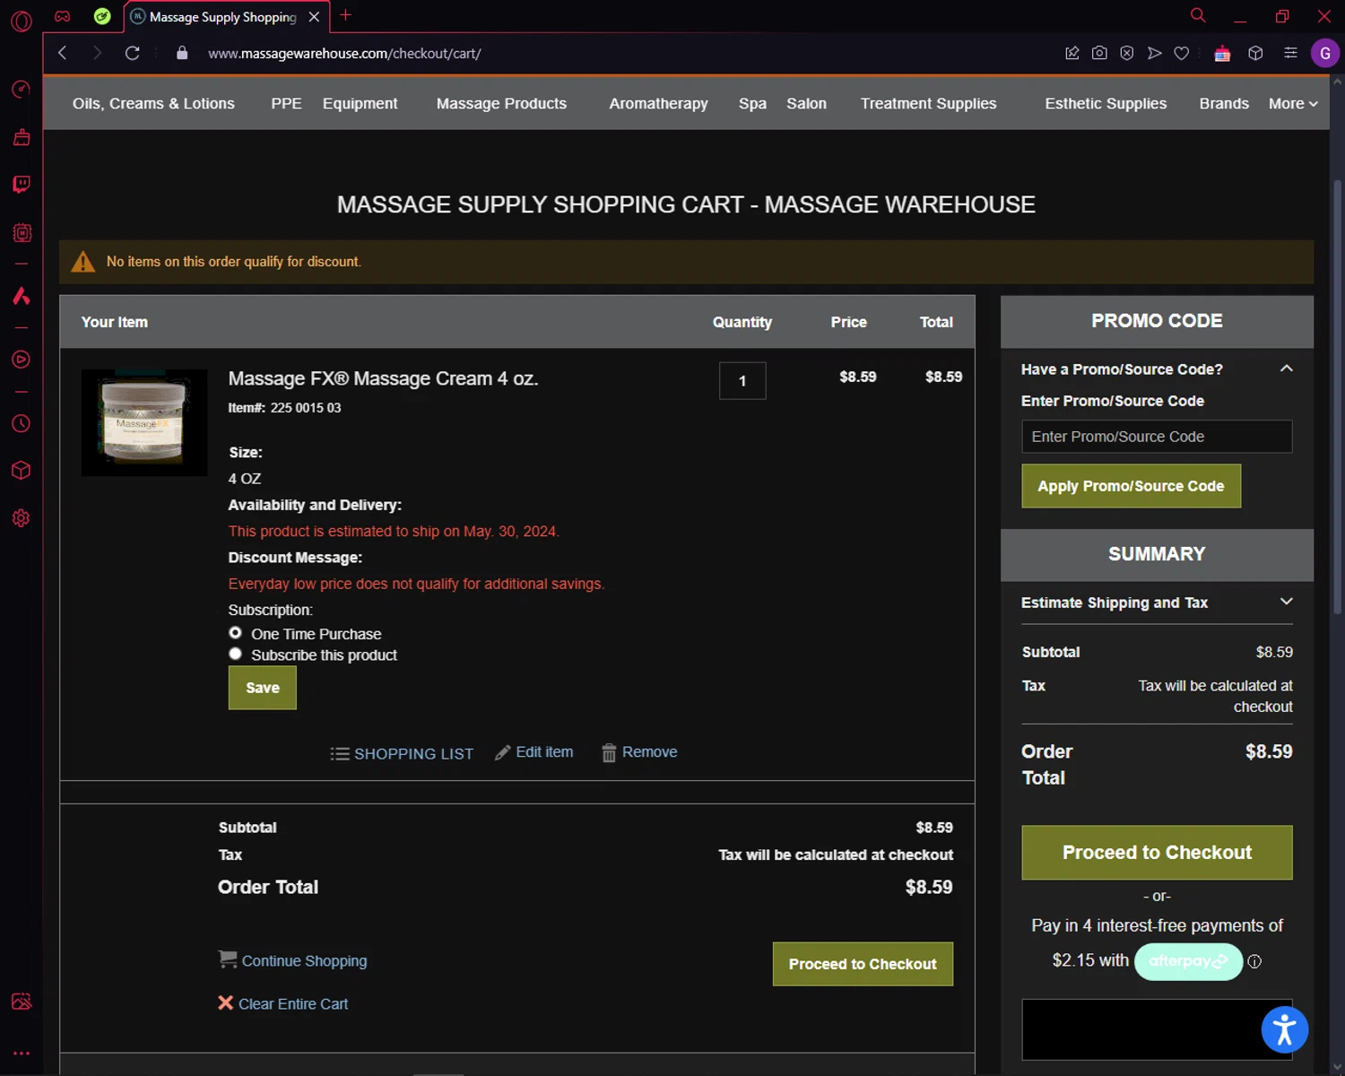
Task: Open Aria AI icon in sidebar
Action: click(22, 296)
